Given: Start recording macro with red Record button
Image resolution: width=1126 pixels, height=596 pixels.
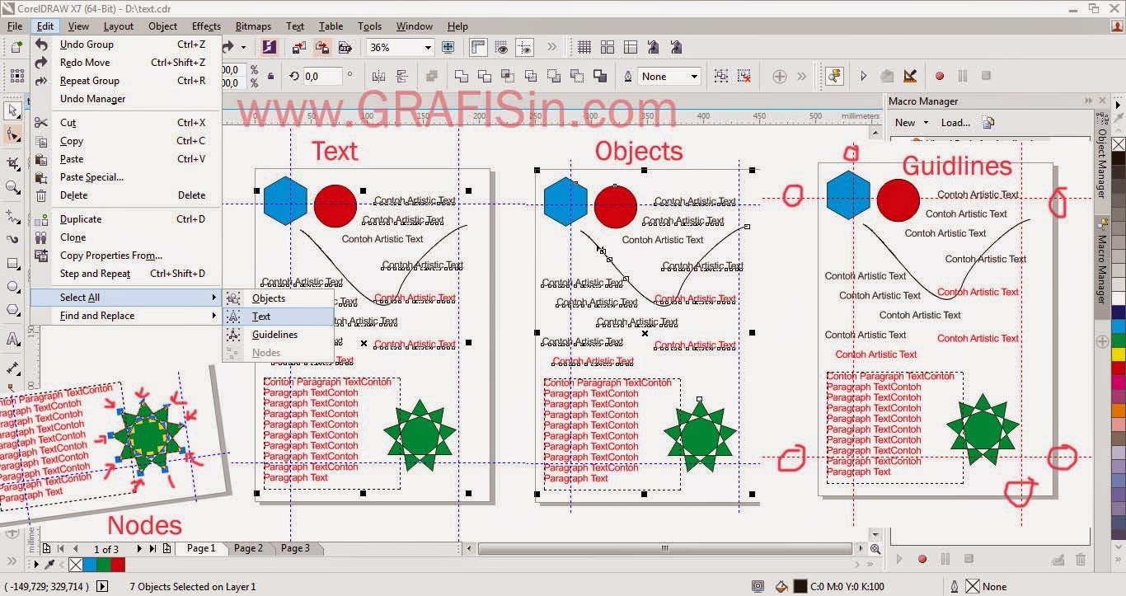Looking at the screenshot, I should [x=939, y=77].
